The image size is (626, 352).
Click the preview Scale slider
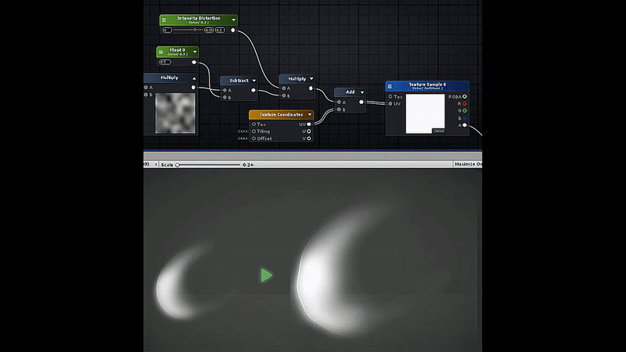point(207,165)
